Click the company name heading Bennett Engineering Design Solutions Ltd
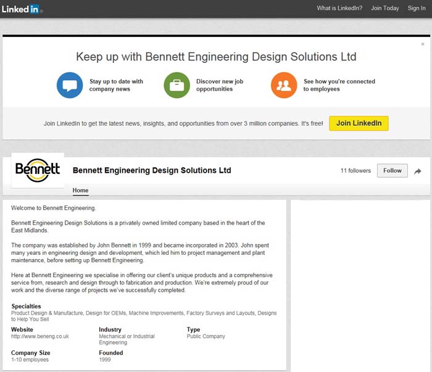This screenshot has width=432, height=372. click(x=152, y=170)
